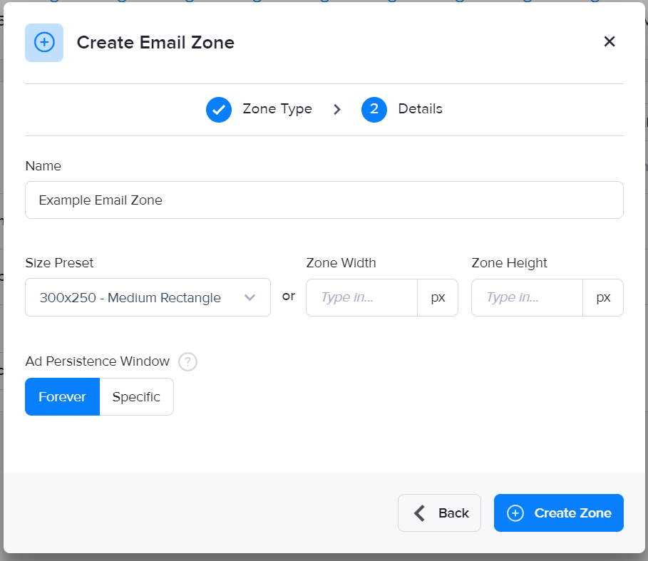Select Specific for Ad Persistence Window

coord(136,396)
